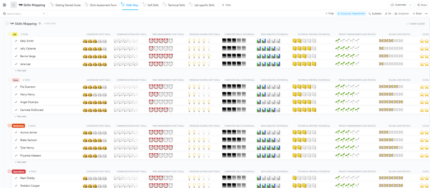Click Bernie Varga's Time Management alarm-clock rating
This screenshot has height=188, width=430.
click(x=161, y=56)
